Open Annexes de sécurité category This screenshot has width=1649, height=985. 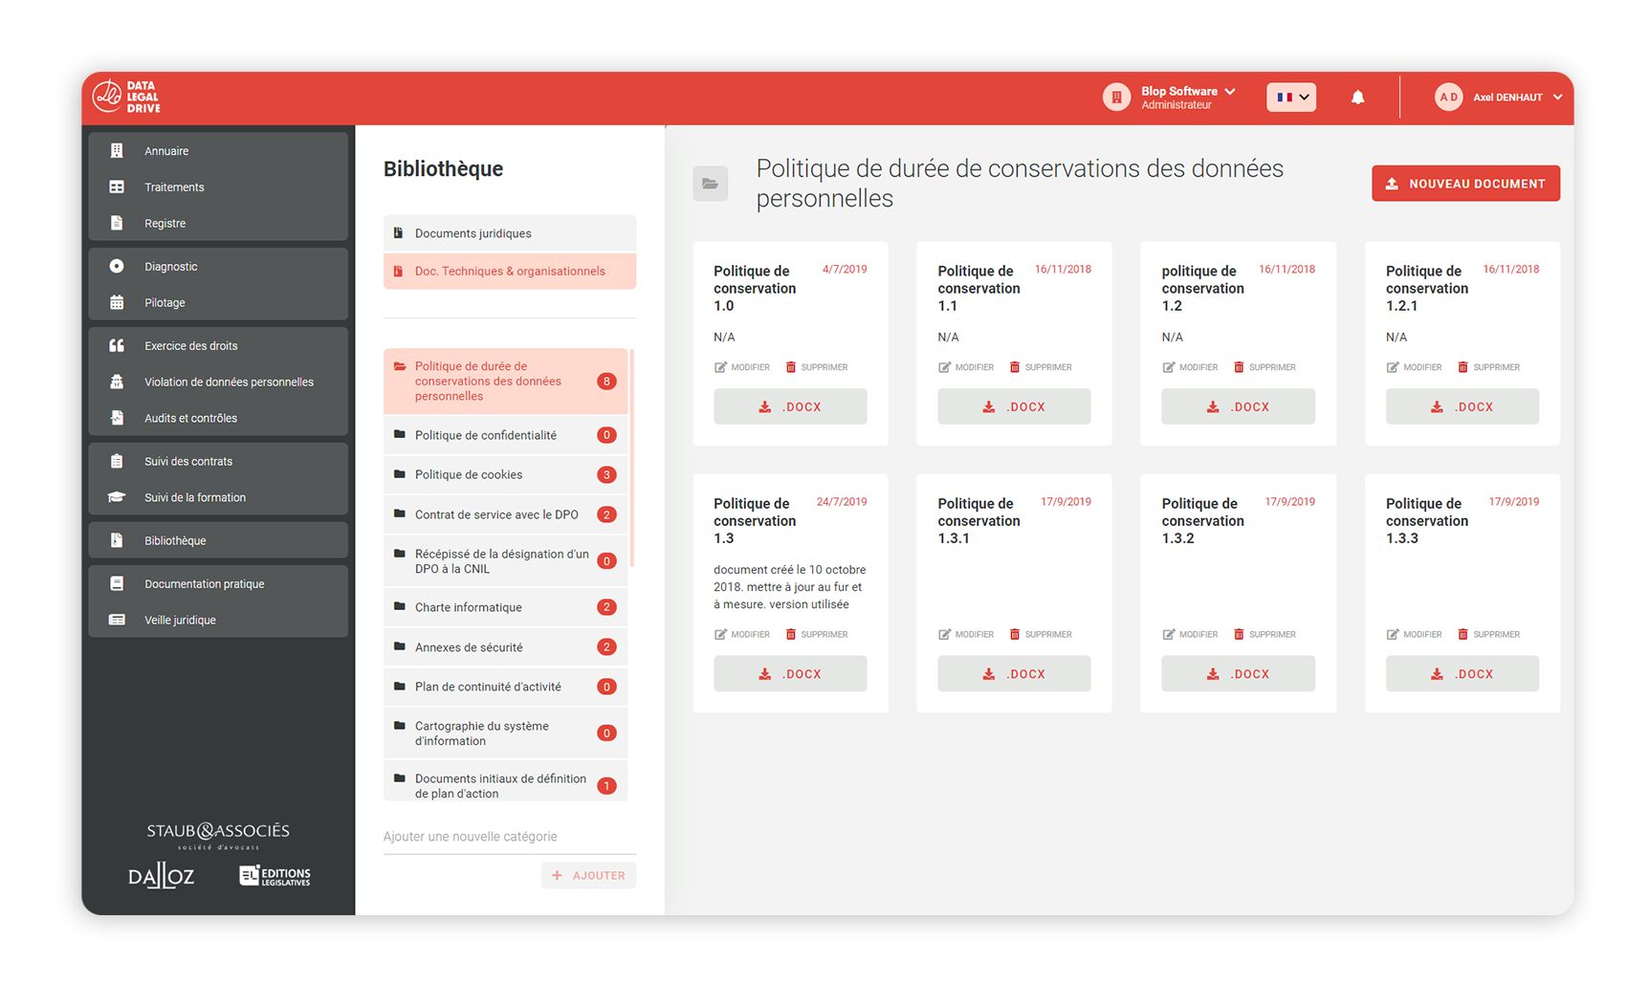(505, 647)
